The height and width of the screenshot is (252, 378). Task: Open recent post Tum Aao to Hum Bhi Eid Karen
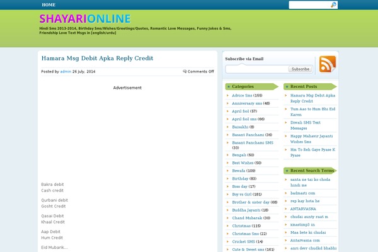(x=312, y=112)
